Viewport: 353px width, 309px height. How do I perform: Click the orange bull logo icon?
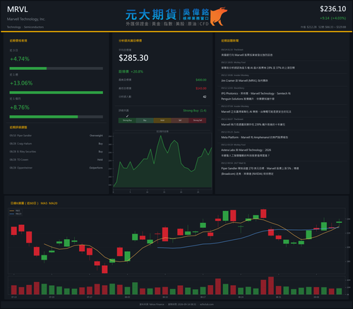[219, 16]
